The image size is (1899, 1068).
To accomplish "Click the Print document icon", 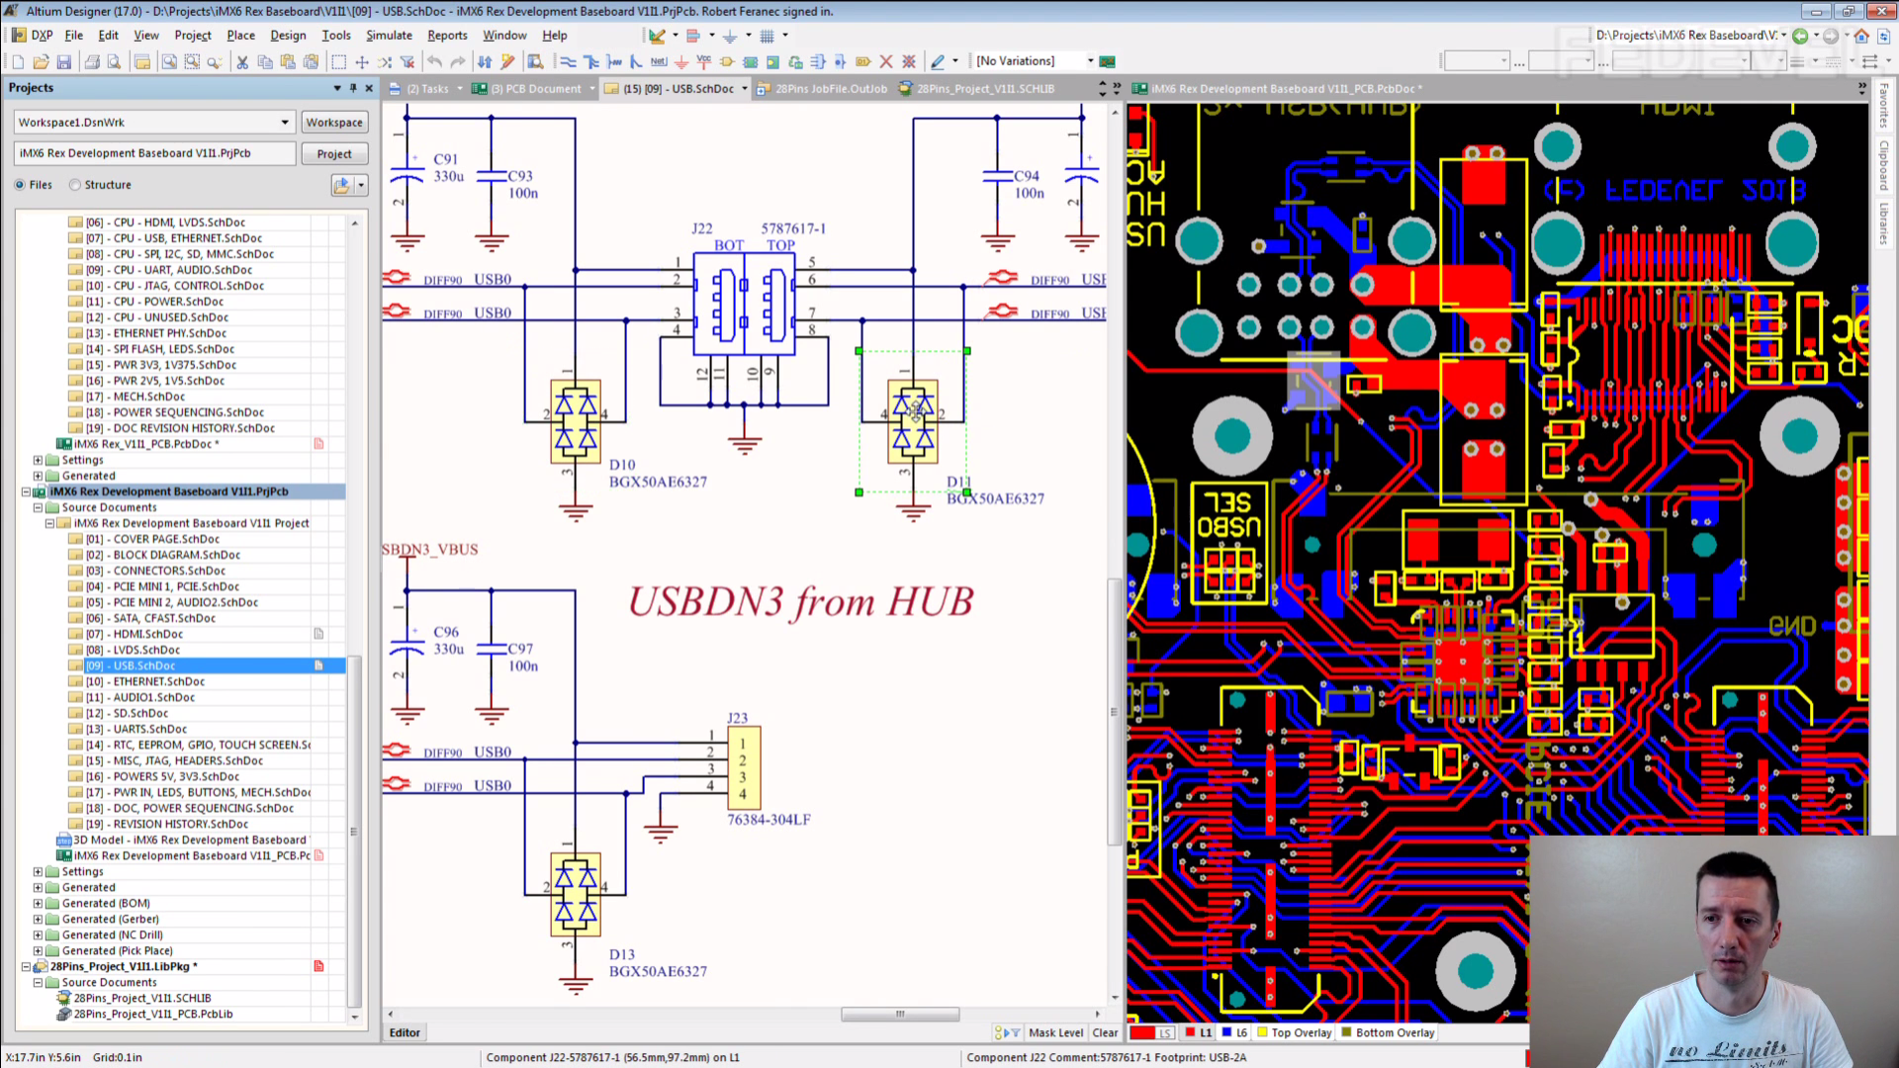I will point(92,61).
